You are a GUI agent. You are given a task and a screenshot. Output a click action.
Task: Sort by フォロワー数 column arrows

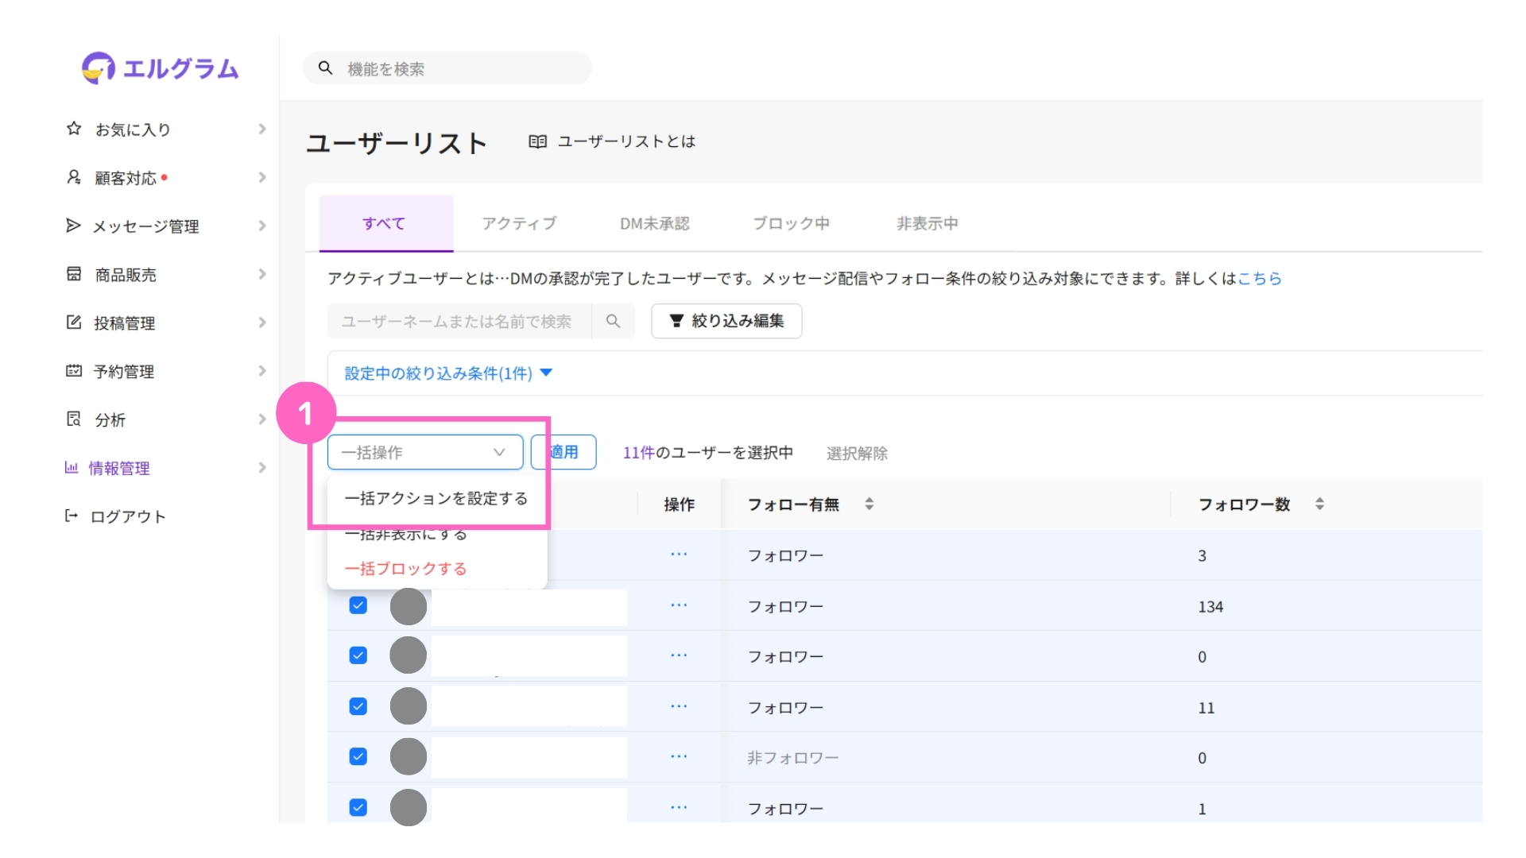click(x=1319, y=504)
